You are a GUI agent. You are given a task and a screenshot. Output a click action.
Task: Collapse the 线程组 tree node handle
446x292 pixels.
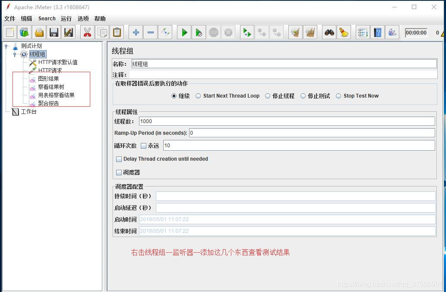pos(15,54)
